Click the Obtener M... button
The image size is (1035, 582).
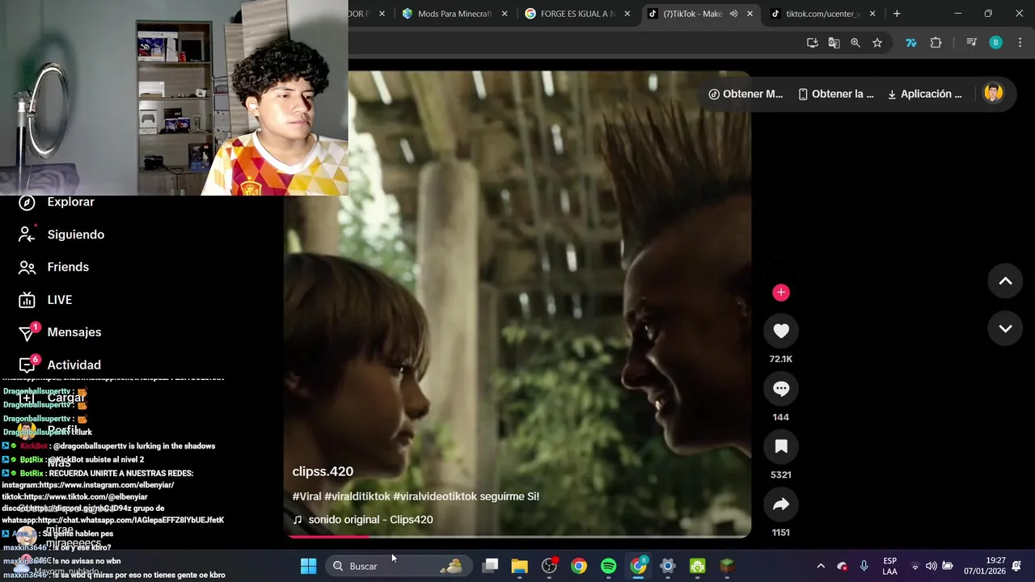(746, 94)
